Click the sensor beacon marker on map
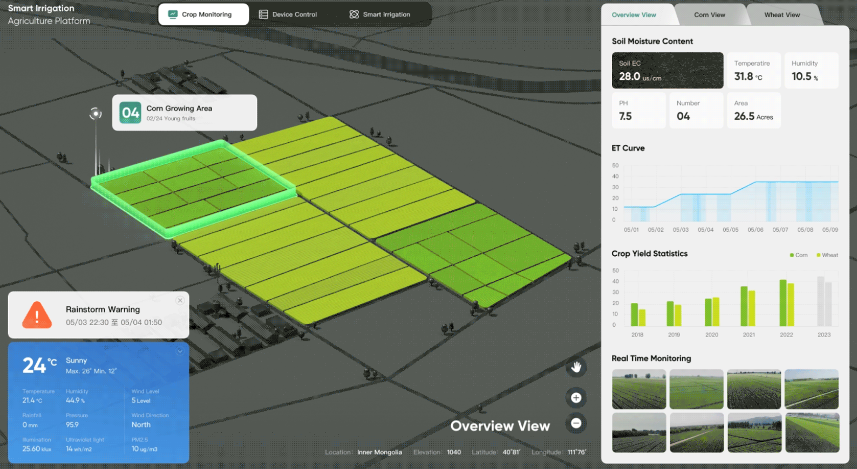 pos(96,113)
